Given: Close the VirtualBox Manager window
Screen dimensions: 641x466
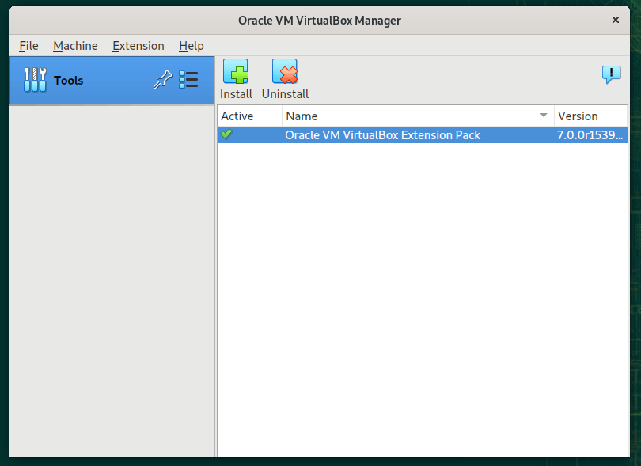Looking at the screenshot, I should [x=615, y=20].
